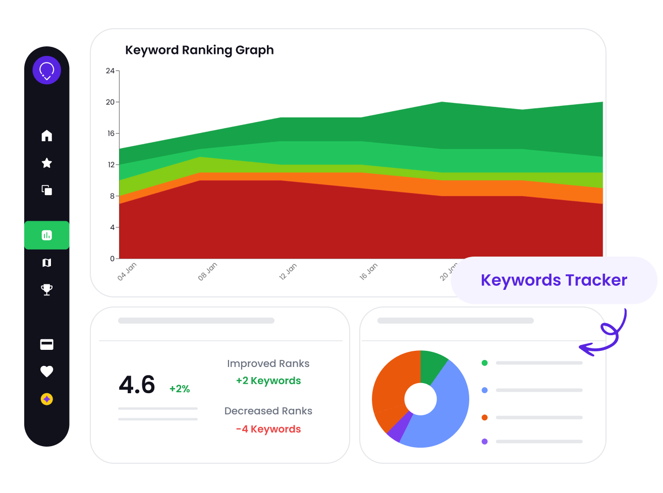Click the +2% change indicator

pos(180,389)
